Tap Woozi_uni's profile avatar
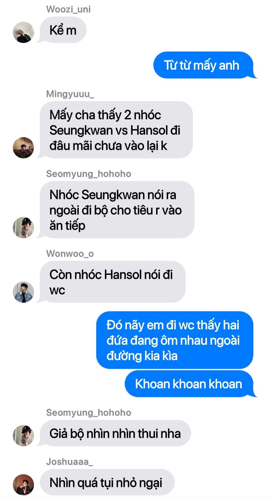The image size is (272, 498). tap(23, 32)
